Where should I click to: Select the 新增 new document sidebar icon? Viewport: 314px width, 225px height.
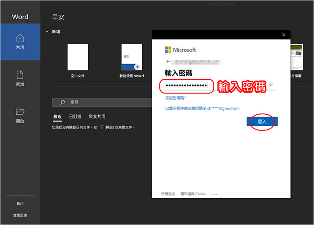20,78
